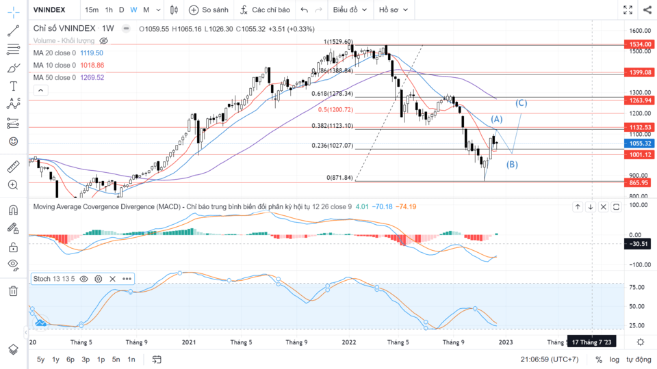
Task: Remove the MACD pane with X
Action: 604,206
